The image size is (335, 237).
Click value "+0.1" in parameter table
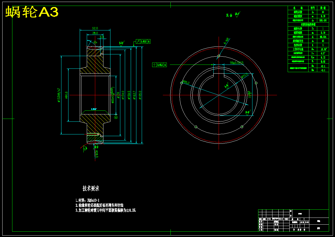(323, 66)
